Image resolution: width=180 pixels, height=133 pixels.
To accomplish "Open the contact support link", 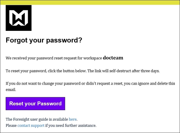I will click(31, 126).
